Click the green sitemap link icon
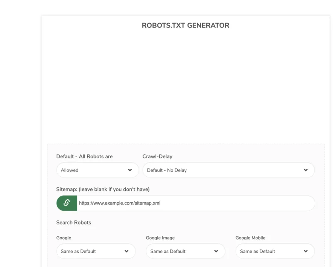 (x=66, y=203)
